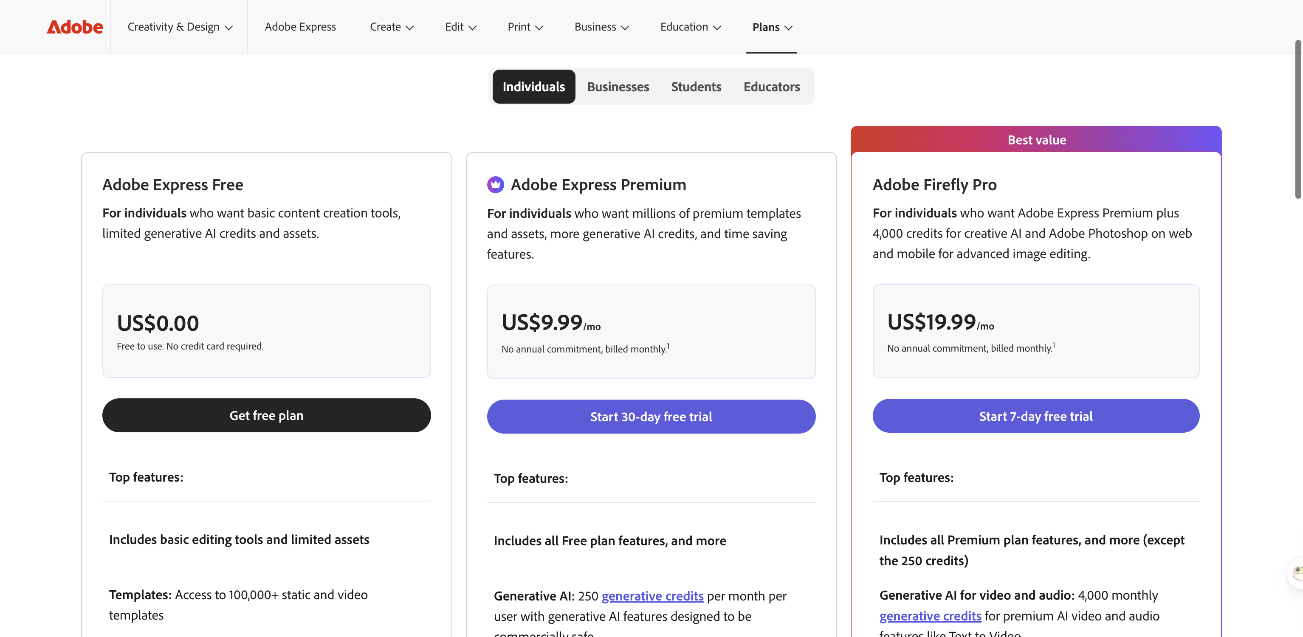
Task: Switch to the Educators tab
Action: (771, 87)
